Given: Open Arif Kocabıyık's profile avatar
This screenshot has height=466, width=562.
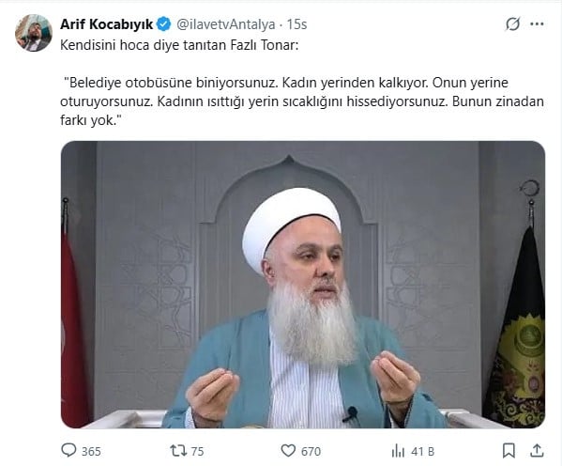Looking at the screenshot, I should click(x=34, y=33).
